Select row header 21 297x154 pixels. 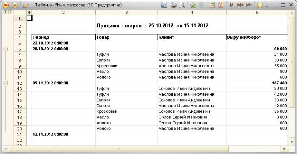pyautogui.click(x=20, y=135)
